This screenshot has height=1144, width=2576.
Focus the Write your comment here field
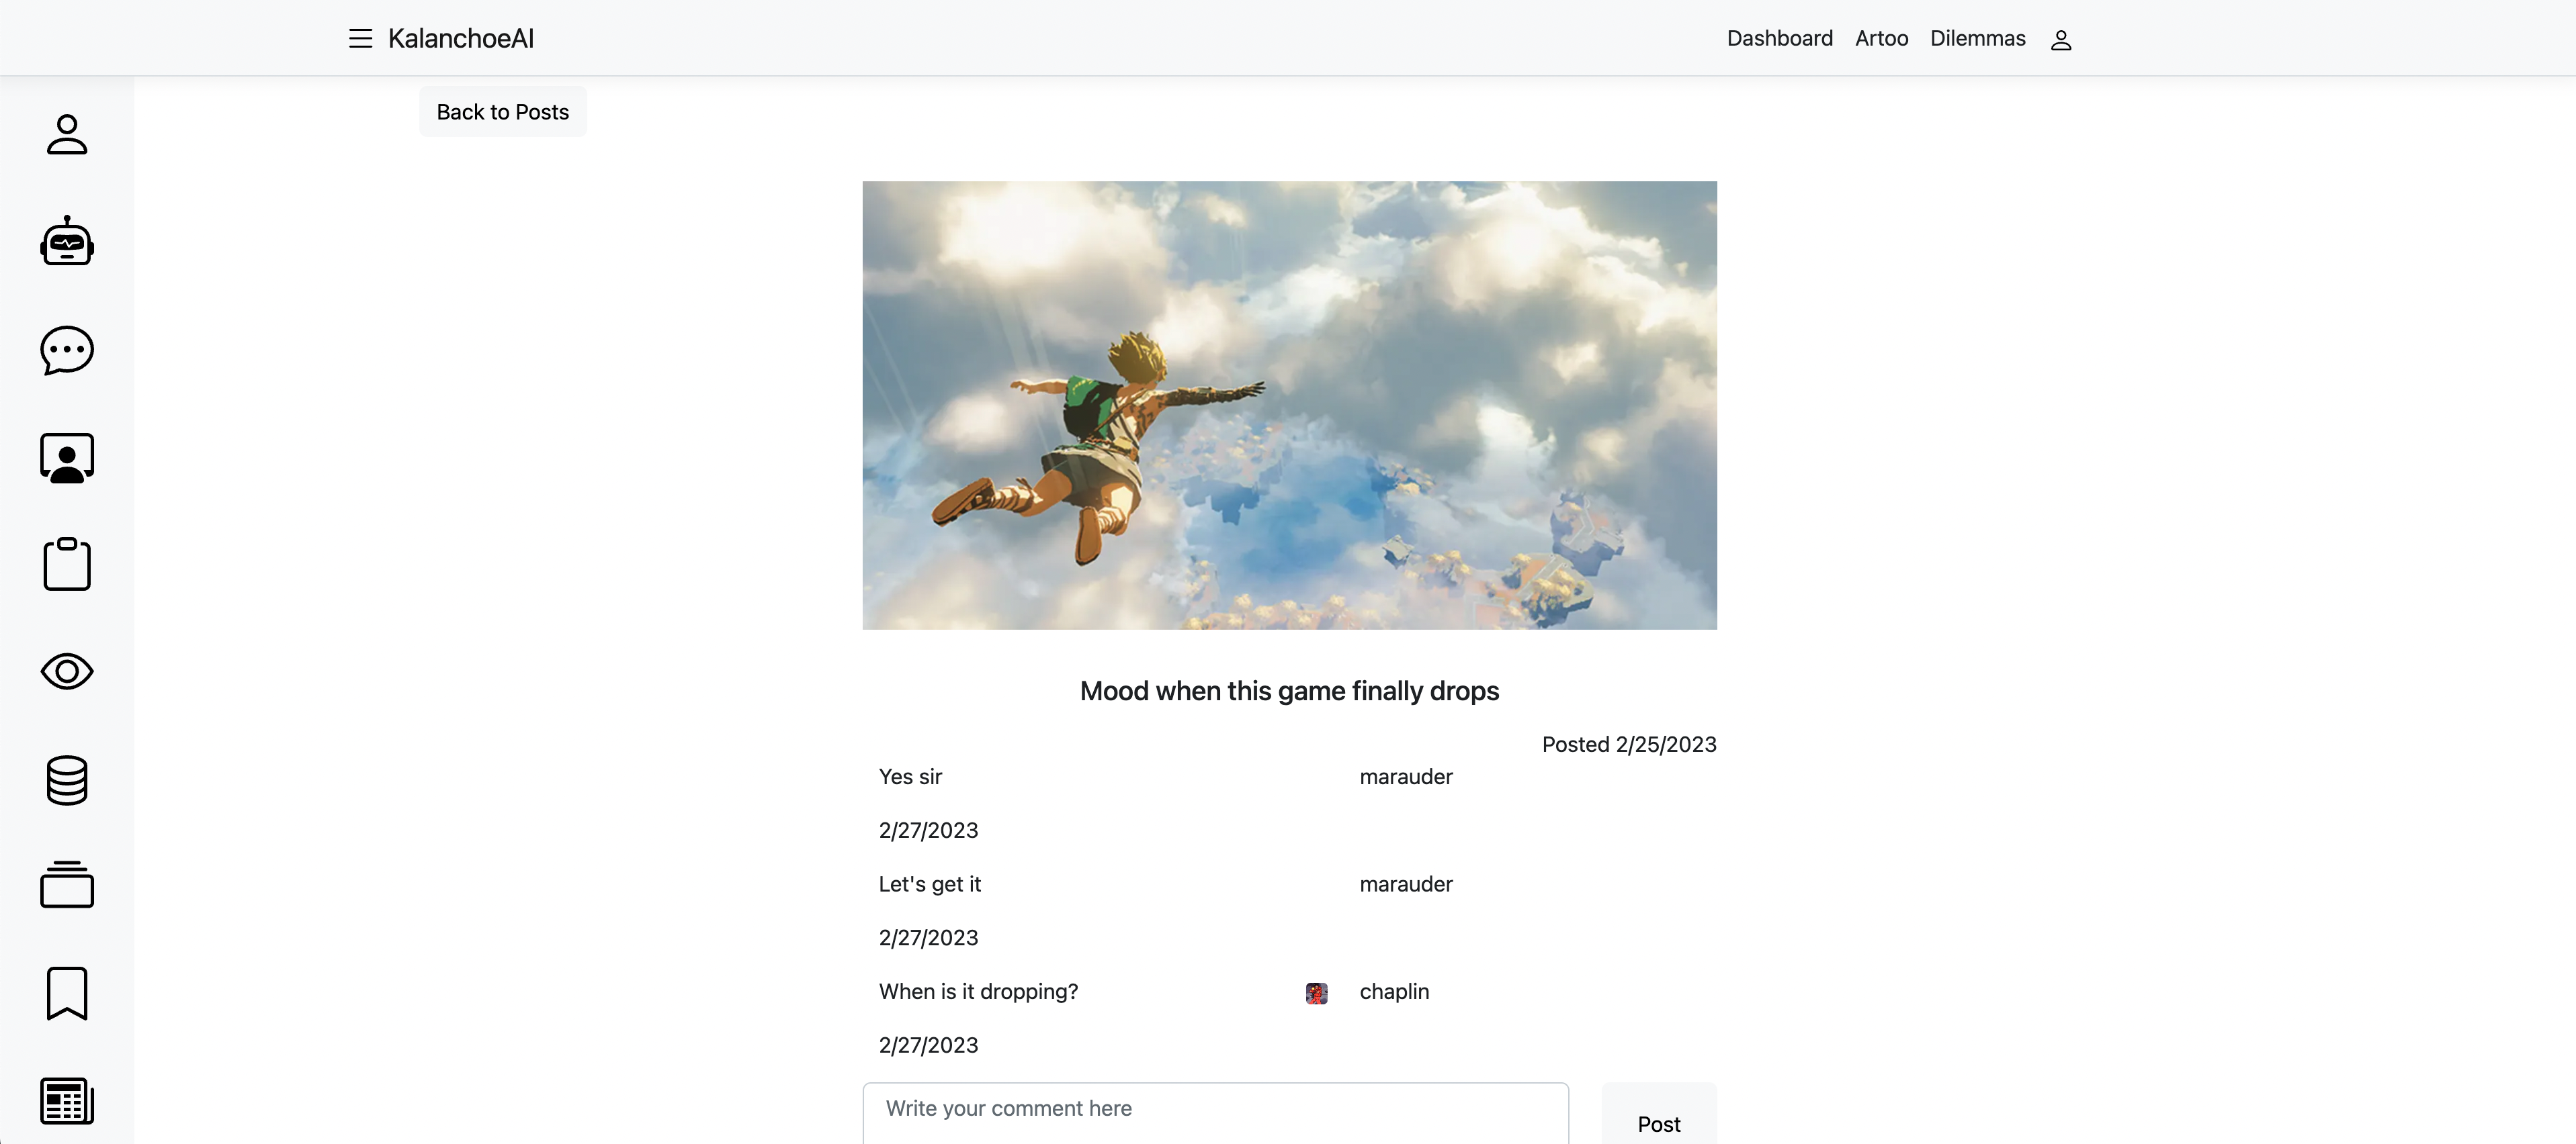coord(1215,1111)
